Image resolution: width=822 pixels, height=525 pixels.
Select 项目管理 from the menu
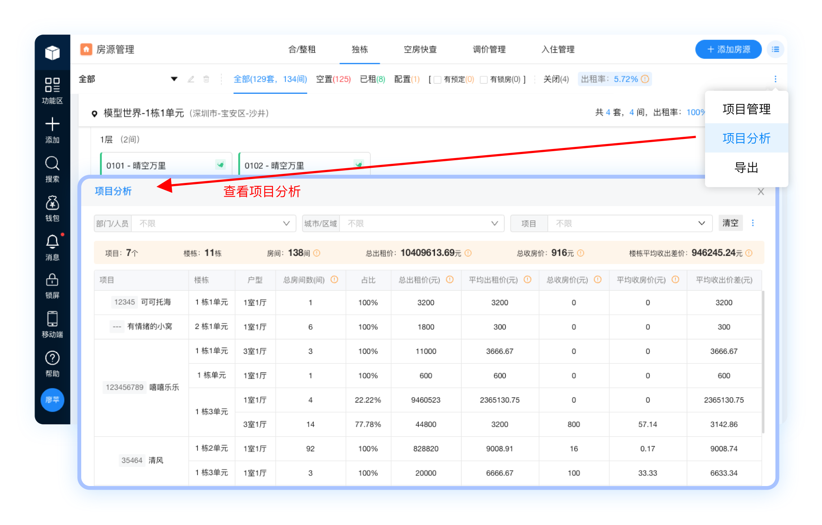tap(746, 109)
